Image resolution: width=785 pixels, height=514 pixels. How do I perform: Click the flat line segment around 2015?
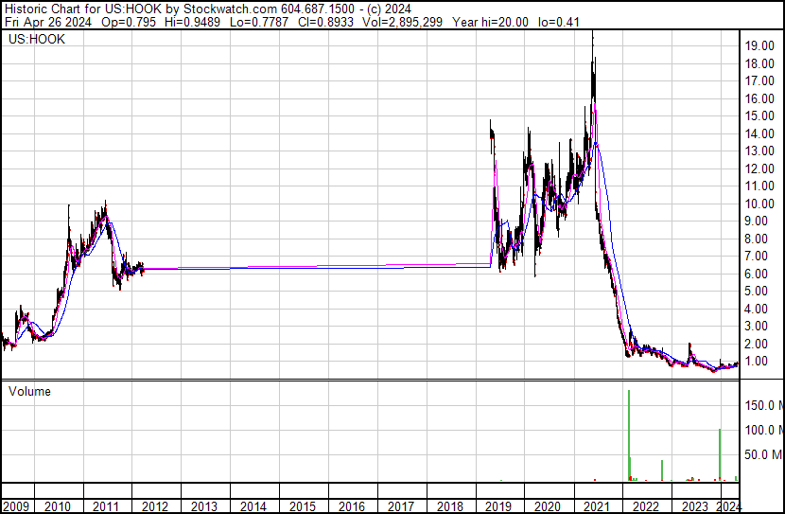pyautogui.click(x=303, y=267)
